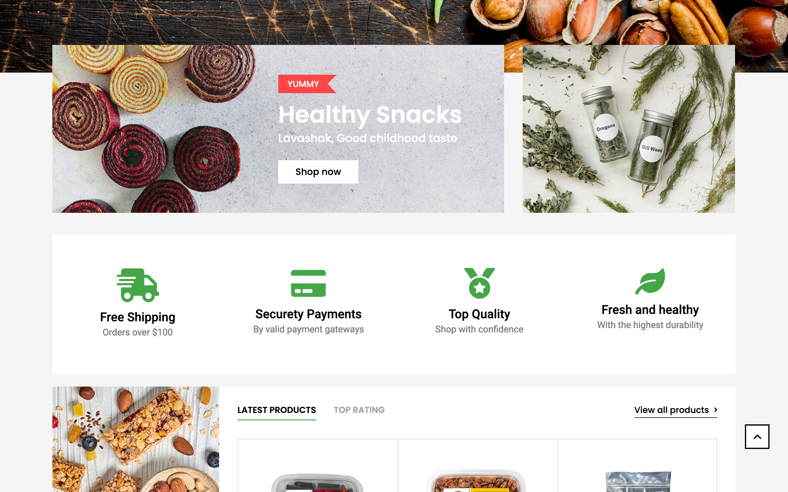Screen dimensions: 788x492
Task: Click the Top Quality medal icon
Action: [479, 283]
